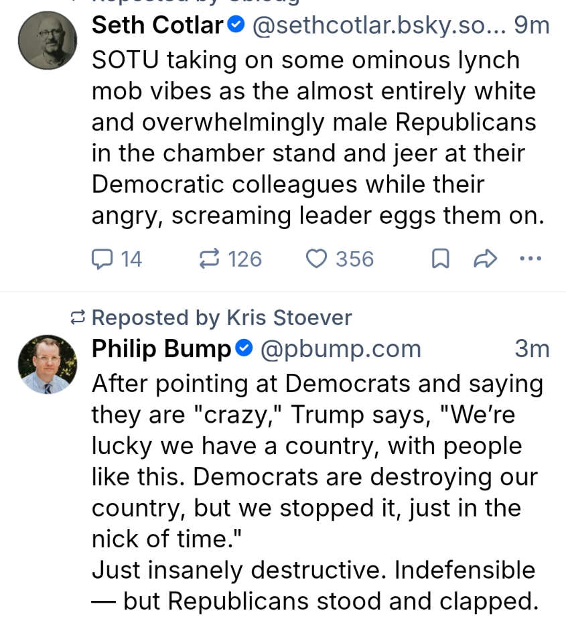Click Philip Bump's verified checkmark badge
This screenshot has height=625, width=566.
(244, 348)
